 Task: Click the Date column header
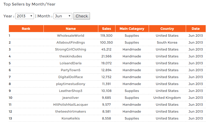195,29
